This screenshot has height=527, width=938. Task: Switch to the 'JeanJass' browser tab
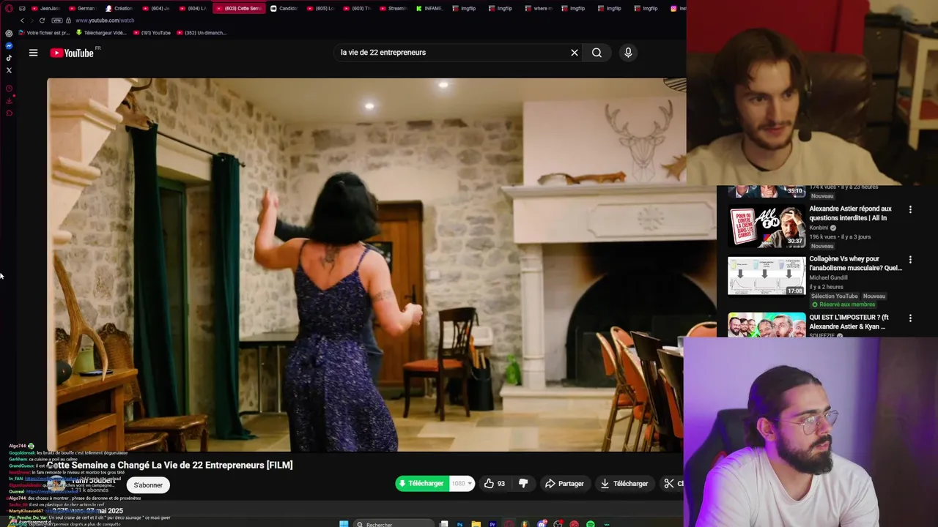45,8
